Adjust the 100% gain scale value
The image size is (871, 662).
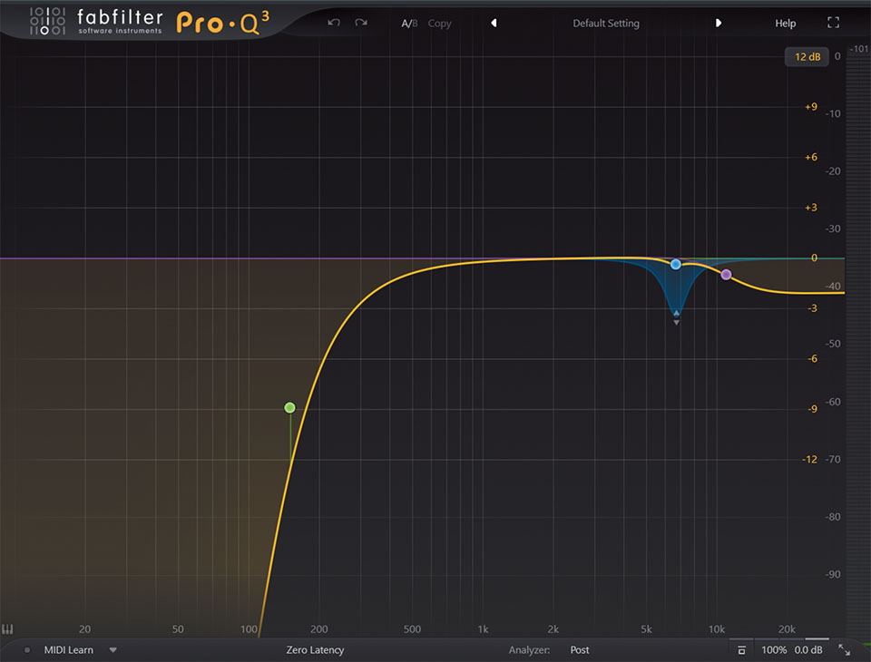774,650
